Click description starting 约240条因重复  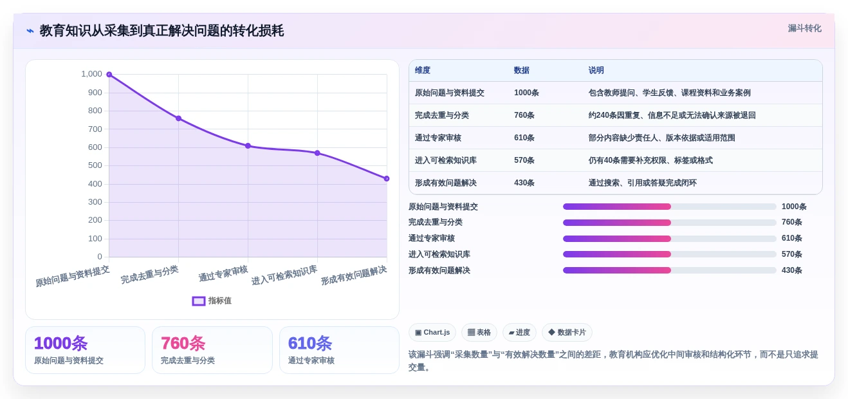(672, 115)
